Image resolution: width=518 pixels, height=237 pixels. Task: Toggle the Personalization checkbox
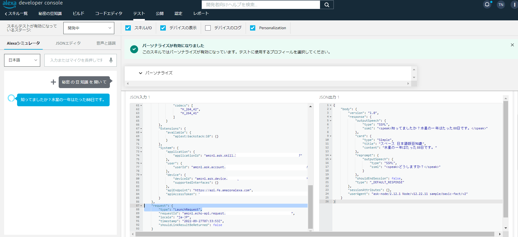(x=253, y=28)
